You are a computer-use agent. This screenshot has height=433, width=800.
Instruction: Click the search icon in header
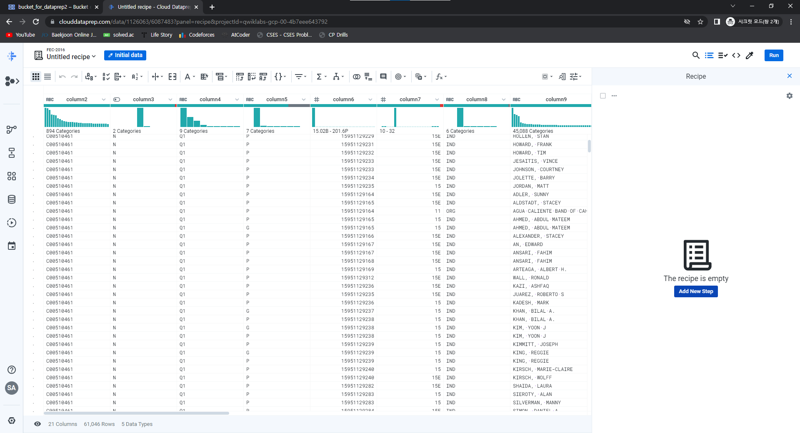pos(695,55)
